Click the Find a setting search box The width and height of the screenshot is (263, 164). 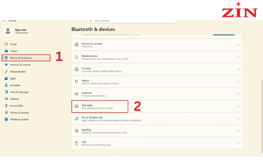tap(131, 21)
